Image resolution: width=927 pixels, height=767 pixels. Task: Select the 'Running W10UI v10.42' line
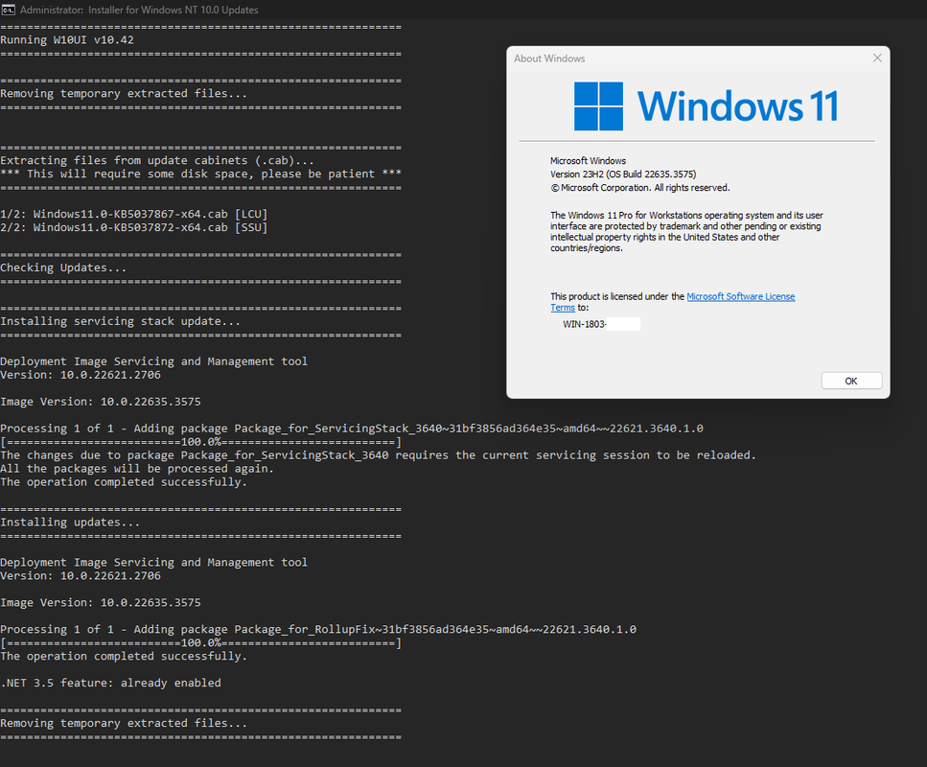click(67, 40)
